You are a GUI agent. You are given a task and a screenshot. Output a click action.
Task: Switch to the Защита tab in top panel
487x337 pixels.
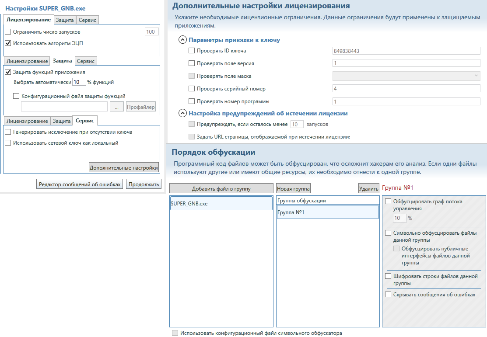coord(65,20)
